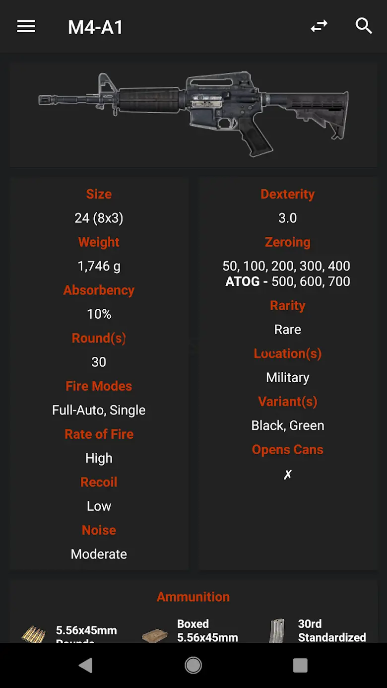Open the hamburger navigation menu
The image size is (387, 688).
pyautogui.click(x=26, y=26)
